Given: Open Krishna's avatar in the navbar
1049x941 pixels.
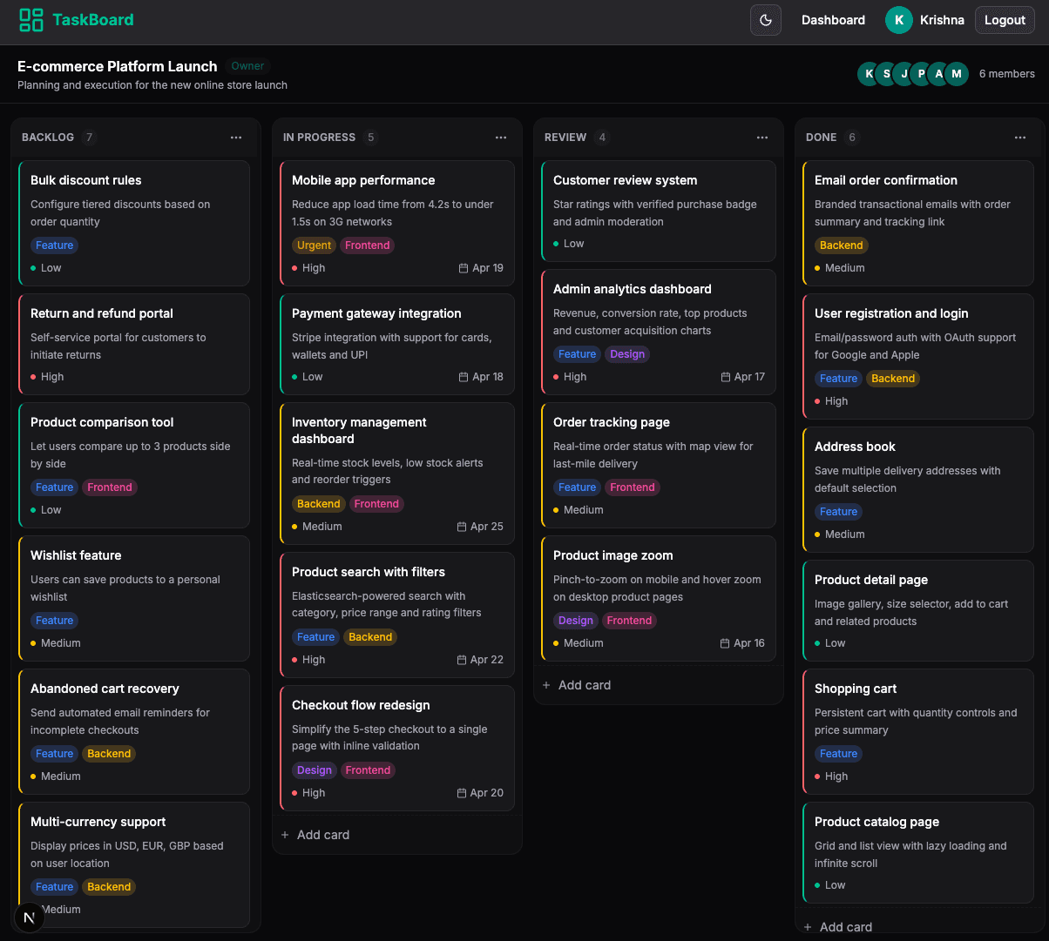Looking at the screenshot, I should coord(898,19).
